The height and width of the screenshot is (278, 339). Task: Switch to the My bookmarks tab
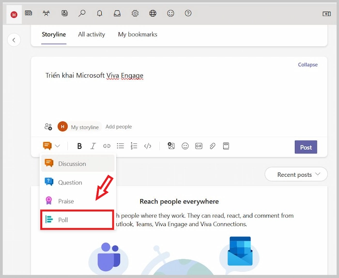(x=138, y=34)
